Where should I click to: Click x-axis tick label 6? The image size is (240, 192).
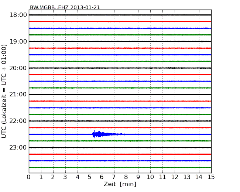(x=102, y=177)
